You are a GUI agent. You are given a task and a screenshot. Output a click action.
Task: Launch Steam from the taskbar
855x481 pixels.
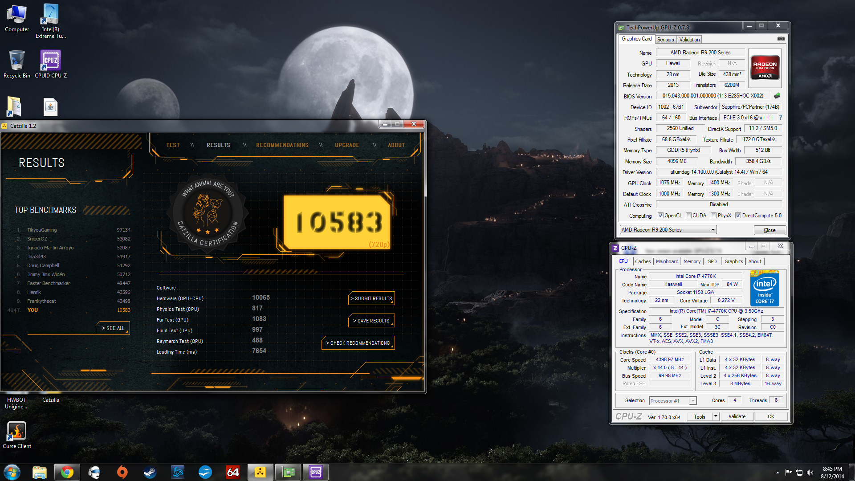pyautogui.click(x=150, y=472)
